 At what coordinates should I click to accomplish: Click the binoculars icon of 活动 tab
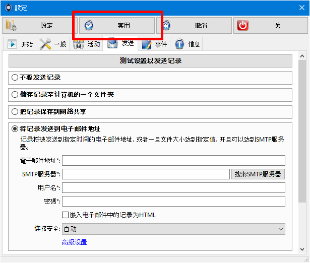coord(79,44)
